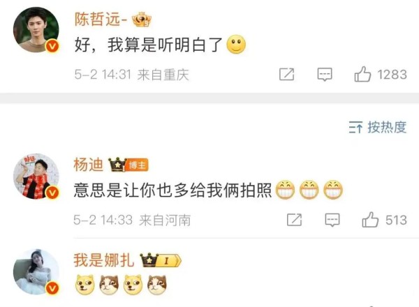Image resolution: width=419 pixels, height=307 pixels.
Task: Open 杨迪 username link
Action: click(x=89, y=165)
